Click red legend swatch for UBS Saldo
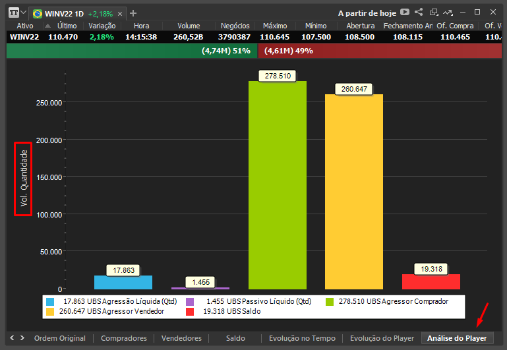 tap(190, 312)
